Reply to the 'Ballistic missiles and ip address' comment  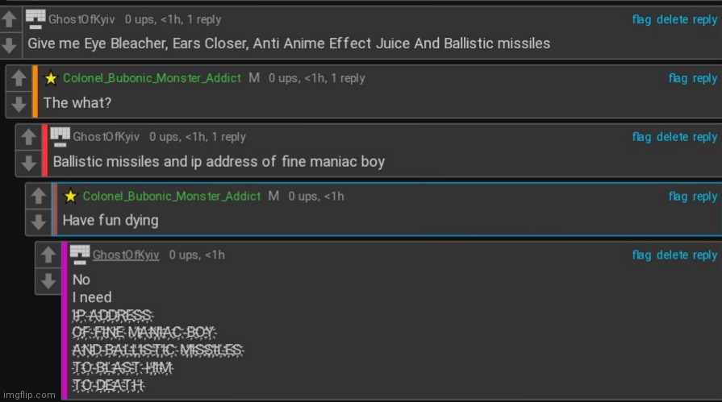pyautogui.click(x=705, y=137)
